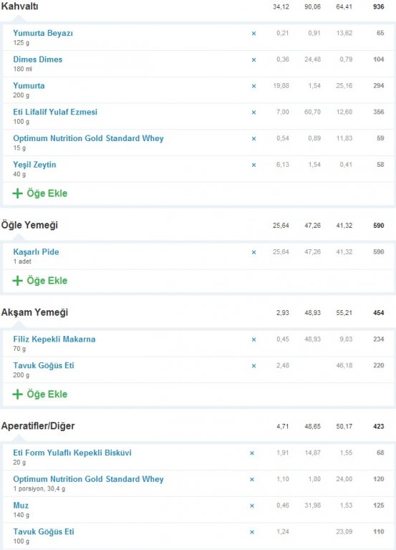Select the Kahvaltı meal header
The width and height of the screenshot is (396, 550).
pyautogui.click(x=19, y=6)
